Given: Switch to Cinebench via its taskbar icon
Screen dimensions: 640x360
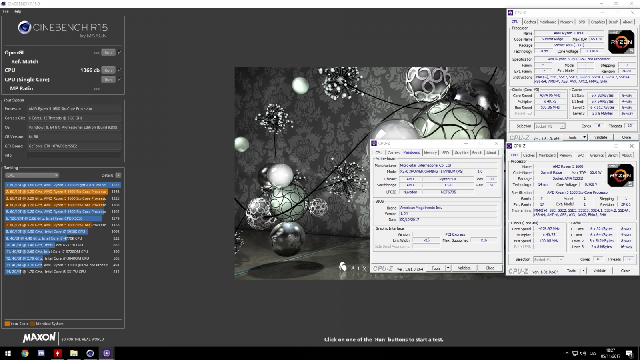Looking at the screenshot, I should coord(90,353).
